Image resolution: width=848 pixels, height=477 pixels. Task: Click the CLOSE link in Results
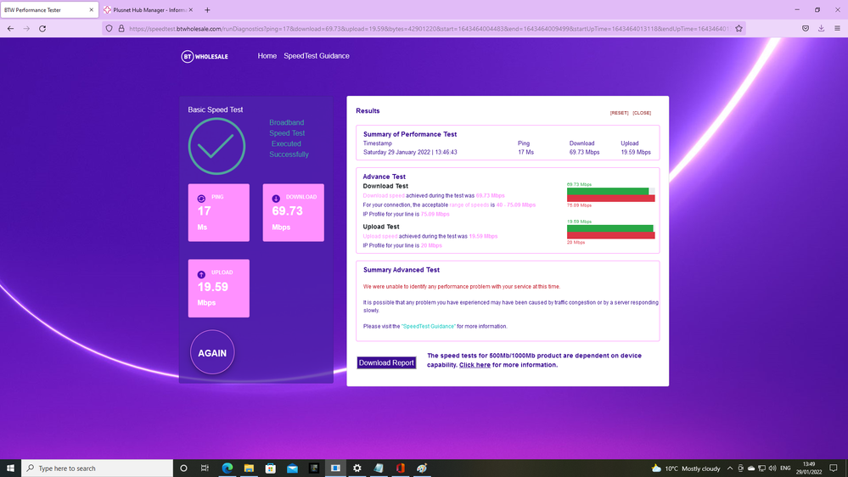(x=642, y=113)
